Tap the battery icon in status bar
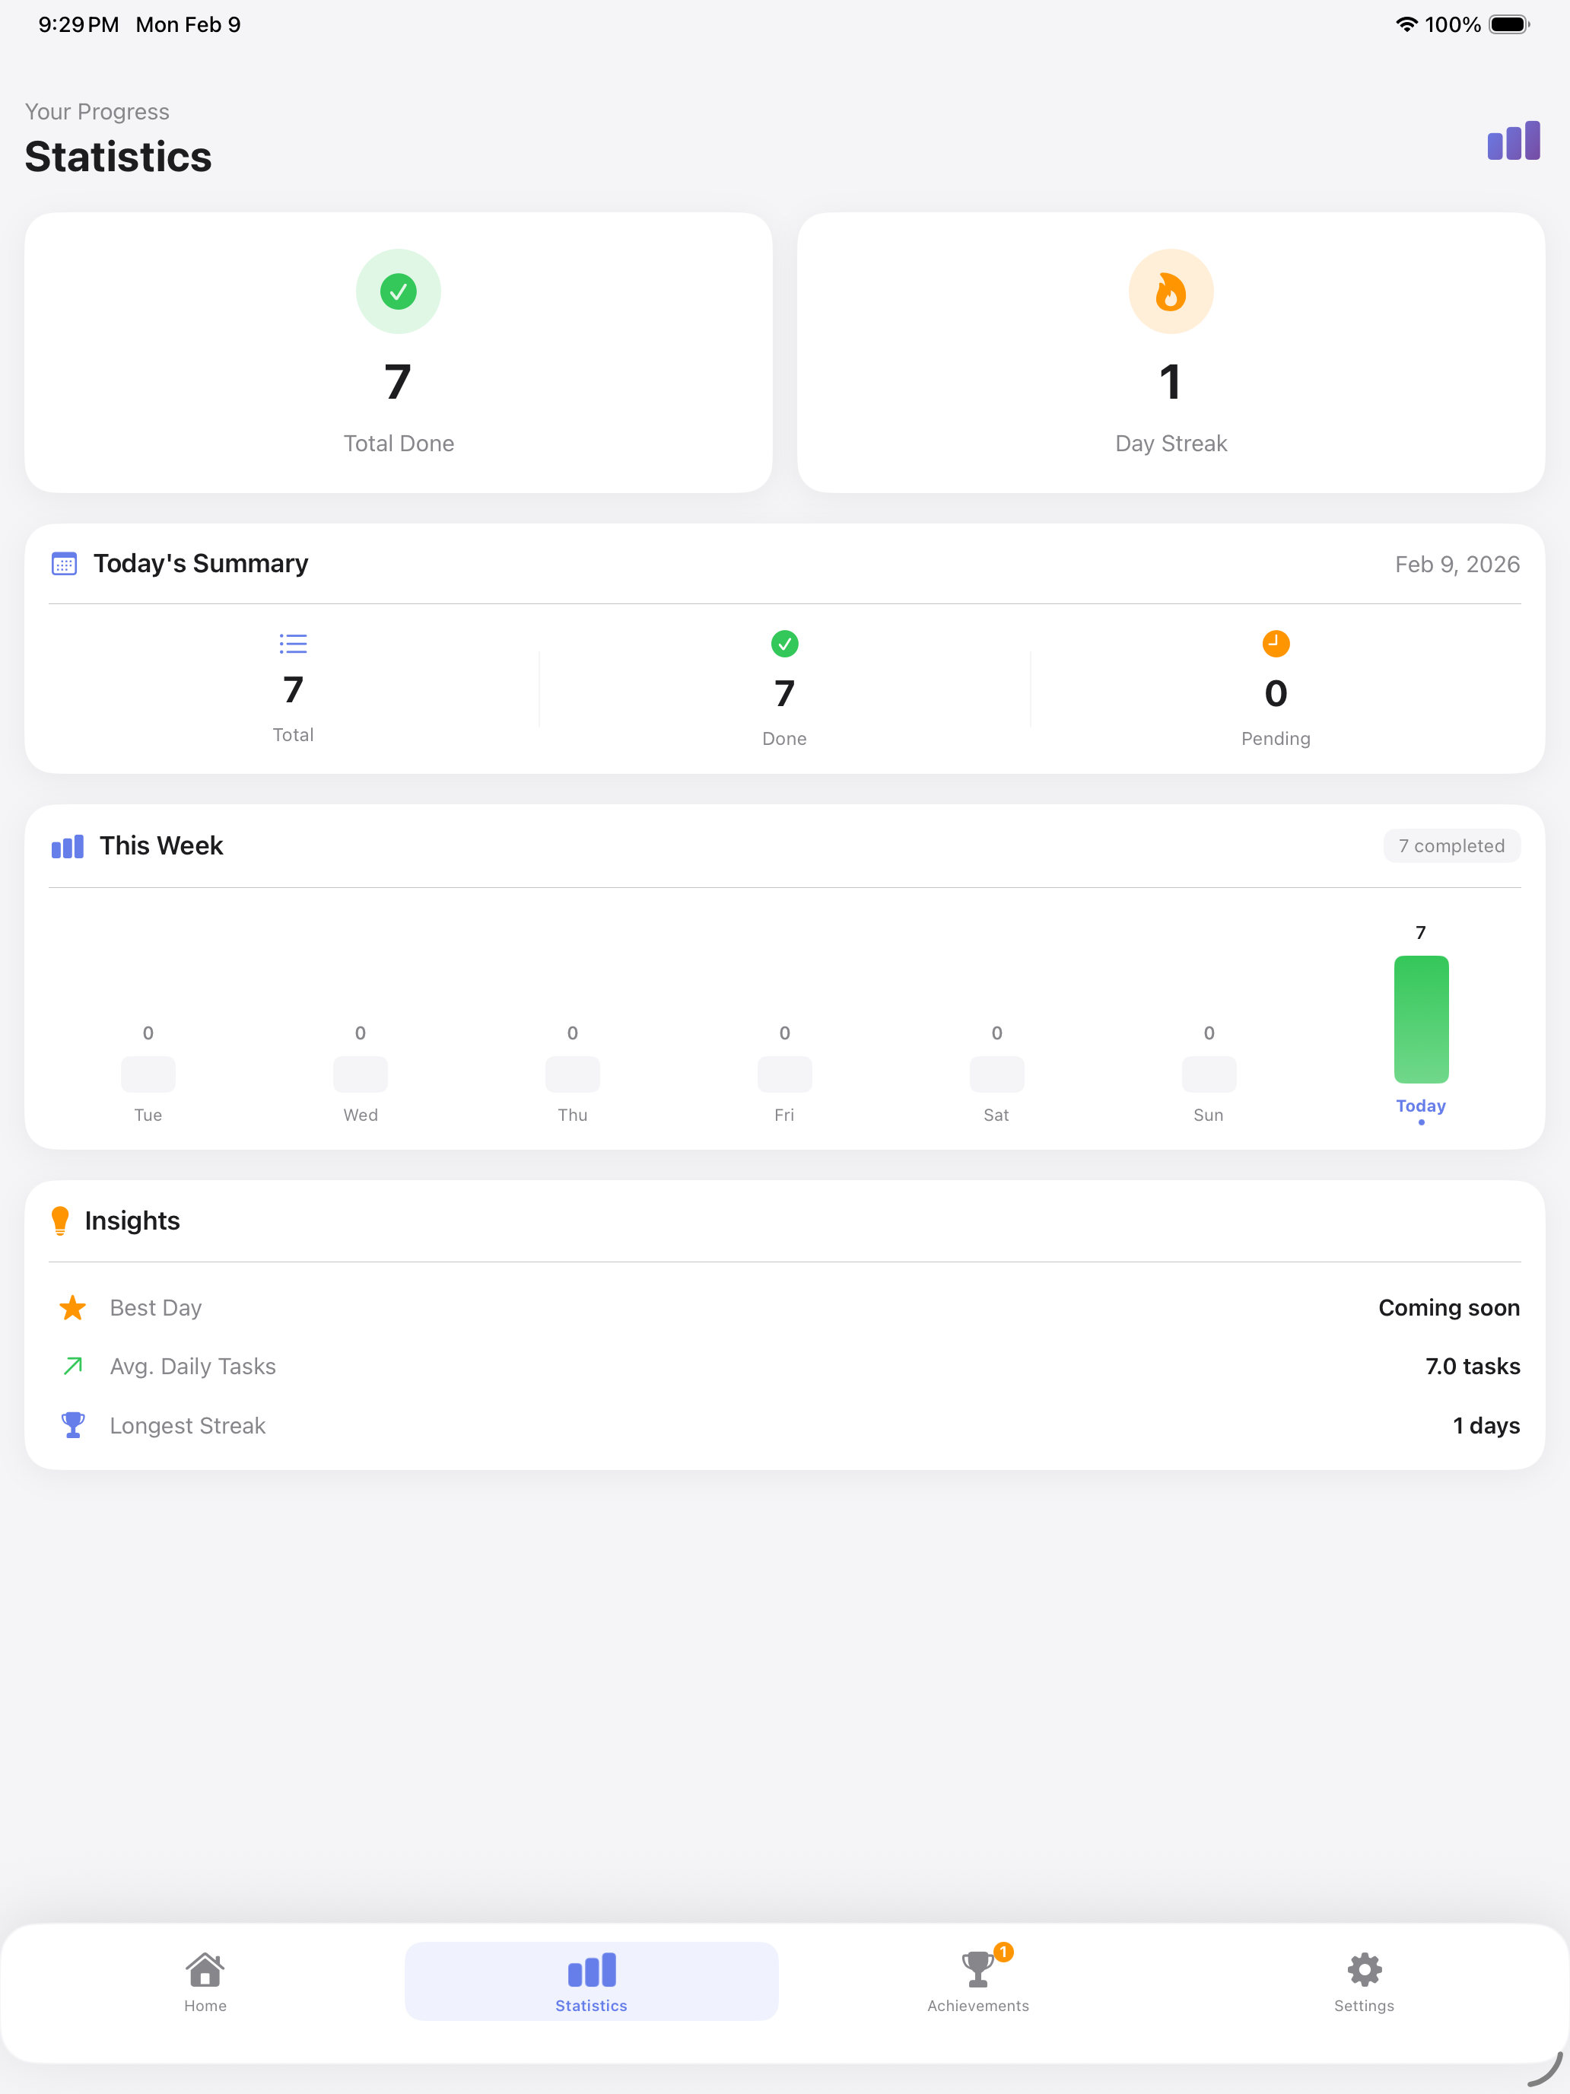1570x2094 pixels. click(1509, 24)
